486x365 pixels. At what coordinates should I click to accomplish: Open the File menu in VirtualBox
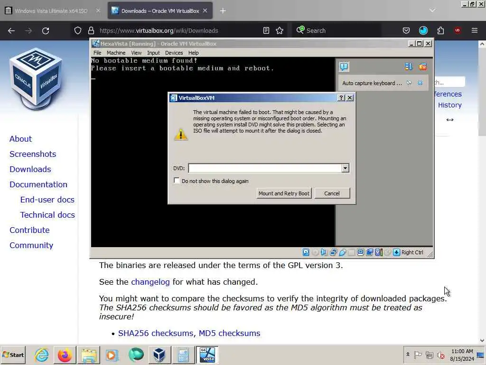click(x=97, y=53)
